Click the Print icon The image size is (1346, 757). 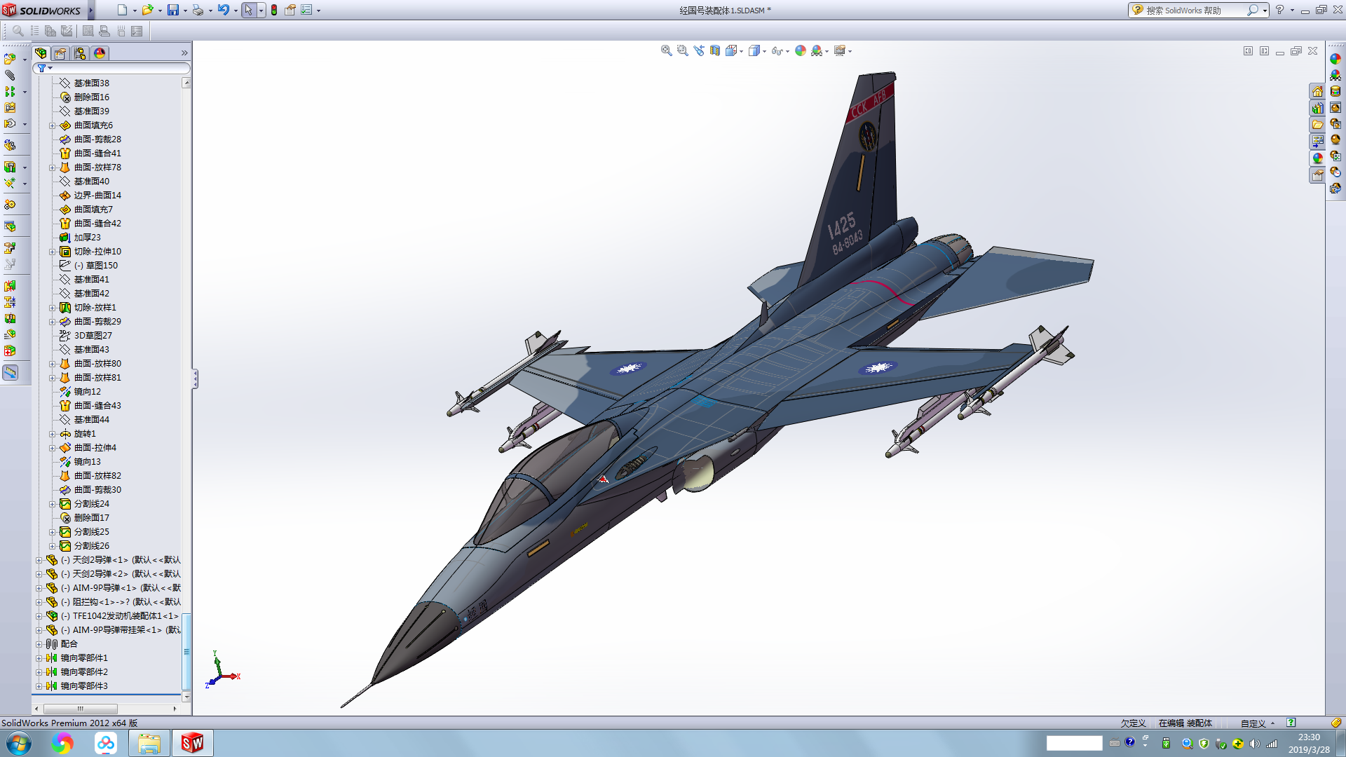tap(198, 10)
